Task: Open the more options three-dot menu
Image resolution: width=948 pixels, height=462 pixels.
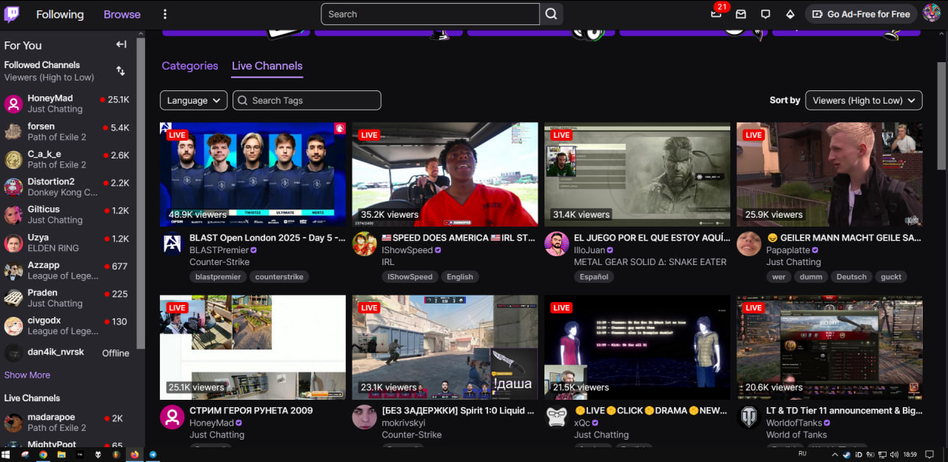Action: click(x=165, y=14)
